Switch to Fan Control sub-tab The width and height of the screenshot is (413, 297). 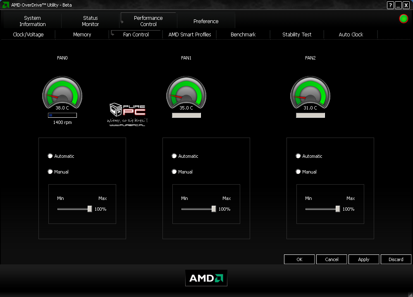coord(136,34)
